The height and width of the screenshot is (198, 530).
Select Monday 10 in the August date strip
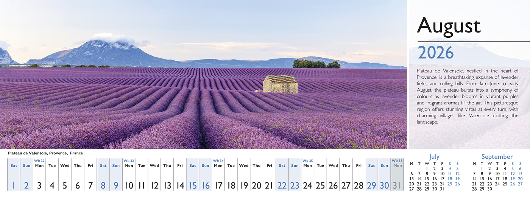pyautogui.click(x=129, y=174)
